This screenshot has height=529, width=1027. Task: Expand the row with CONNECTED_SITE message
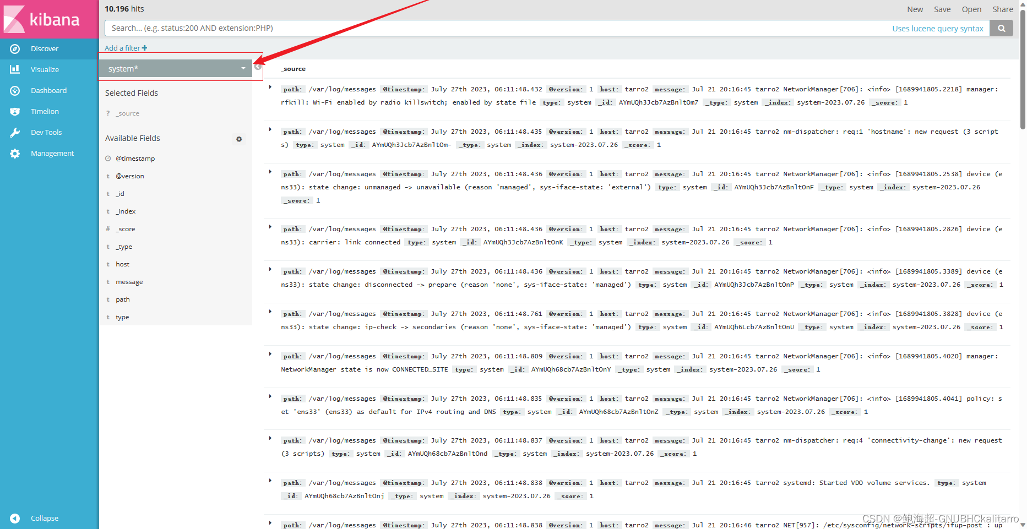tap(270, 354)
